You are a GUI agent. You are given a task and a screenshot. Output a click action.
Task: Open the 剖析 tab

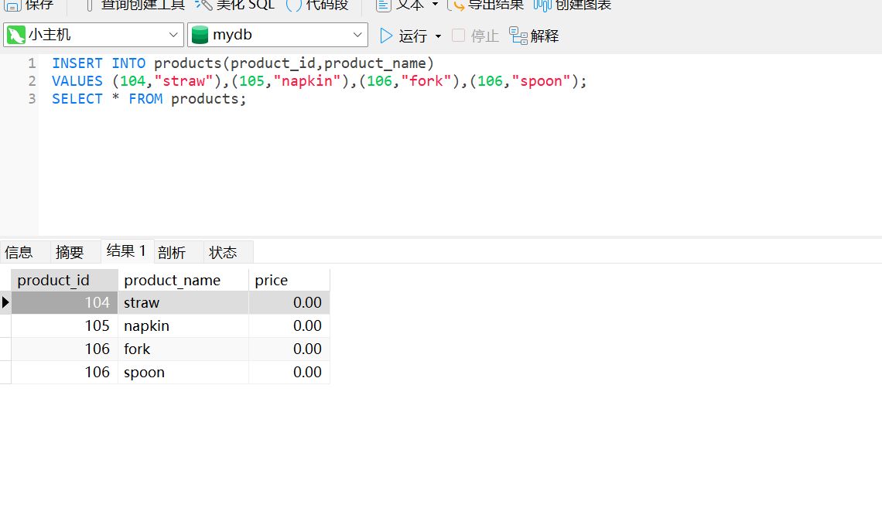coord(172,252)
